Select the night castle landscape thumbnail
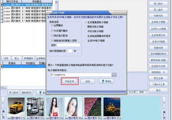Viewport: 172px width, 120px height. coord(112,107)
